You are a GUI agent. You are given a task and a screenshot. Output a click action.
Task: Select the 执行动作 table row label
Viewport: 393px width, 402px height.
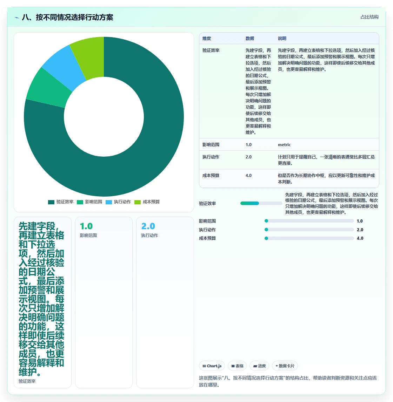(x=211, y=157)
